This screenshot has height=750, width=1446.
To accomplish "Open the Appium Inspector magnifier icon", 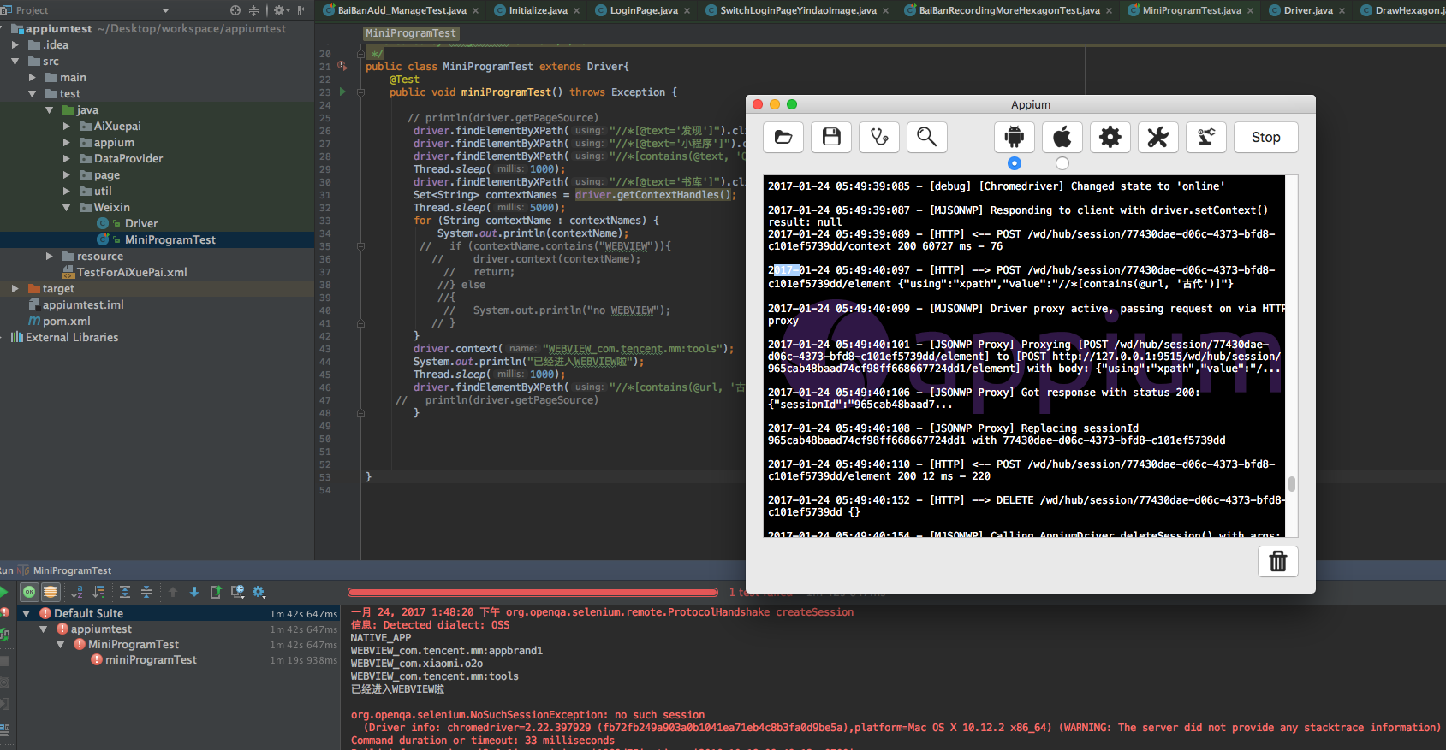I will tap(927, 137).
